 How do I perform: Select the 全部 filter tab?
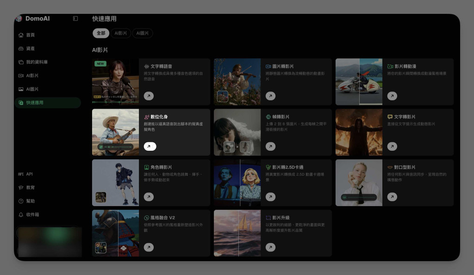coord(101,33)
